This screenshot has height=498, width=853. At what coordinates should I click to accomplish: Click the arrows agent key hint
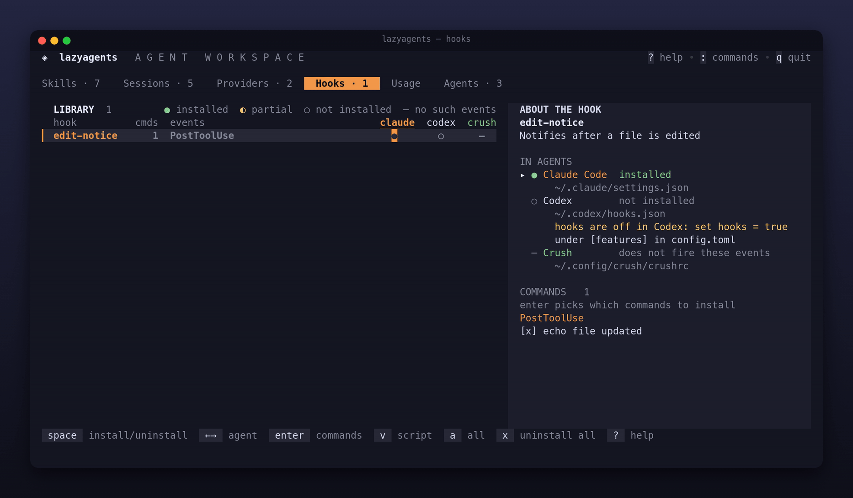(228, 435)
